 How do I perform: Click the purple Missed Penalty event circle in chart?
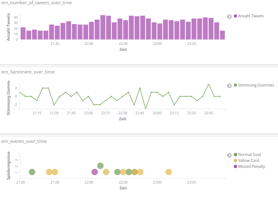[95, 172]
